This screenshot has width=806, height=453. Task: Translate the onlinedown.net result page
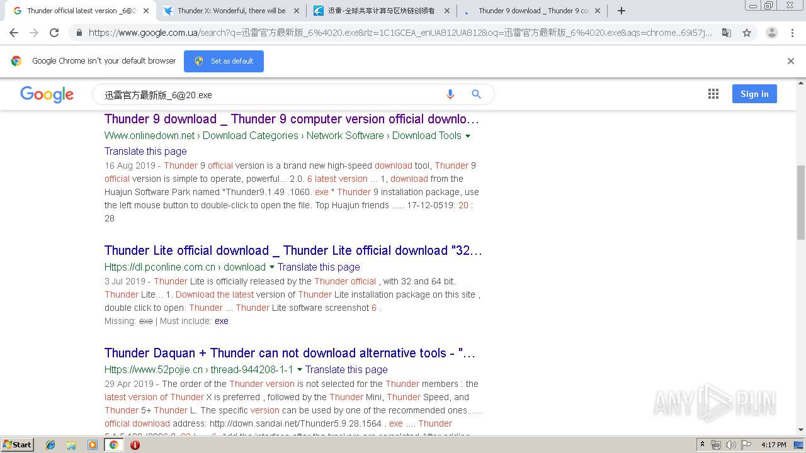point(145,151)
